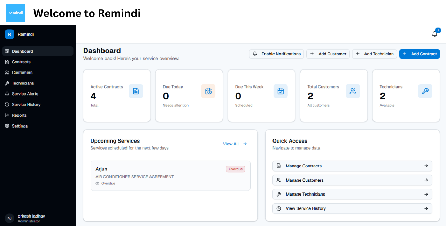Click the Manage Technicians row arrow
Viewport: 446px width, 251px height.
426,194
